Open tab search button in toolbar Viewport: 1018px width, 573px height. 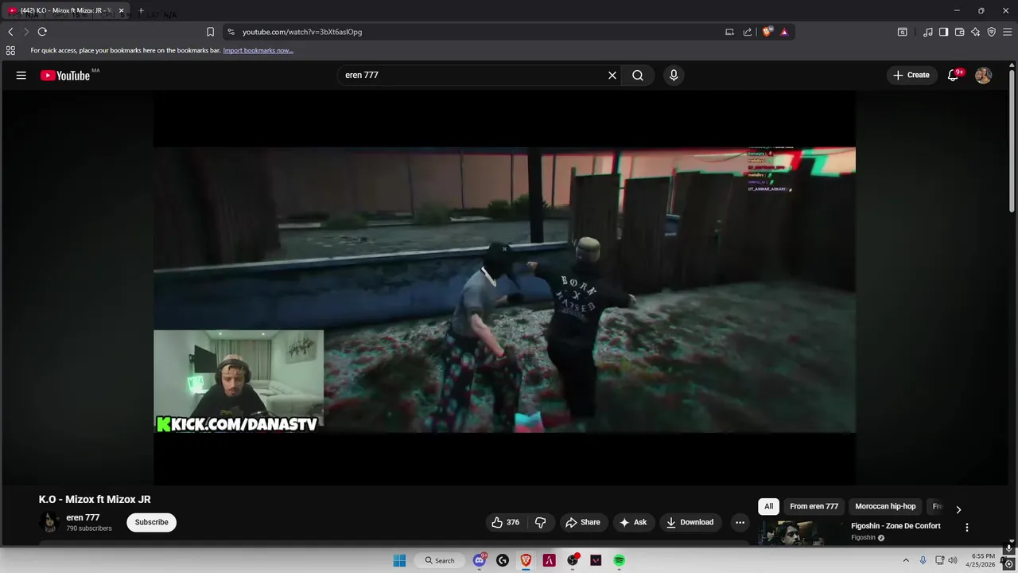tap(902, 32)
